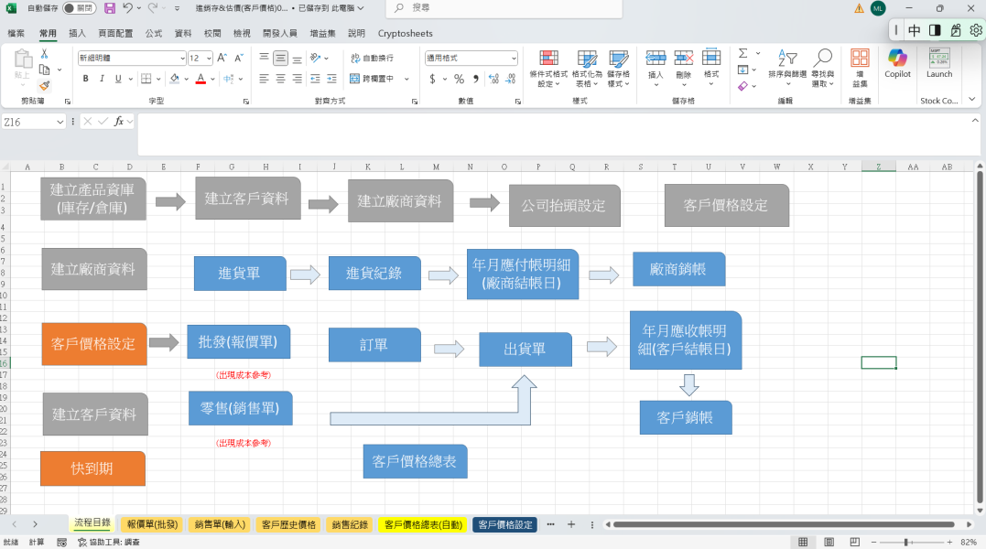The height and width of the screenshot is (549, 986).
Task: Expand Conditional Formatting menu
Action: click(548, 68)
